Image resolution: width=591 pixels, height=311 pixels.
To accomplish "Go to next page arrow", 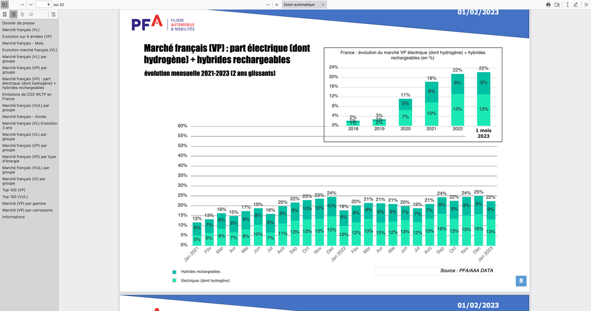I will [x=30, y=4].
